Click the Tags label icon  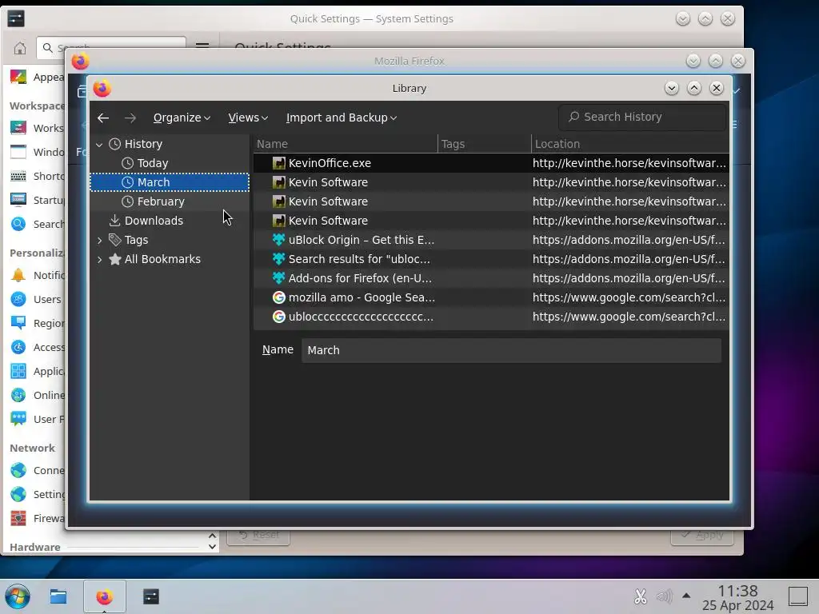(x=115, y=240)
